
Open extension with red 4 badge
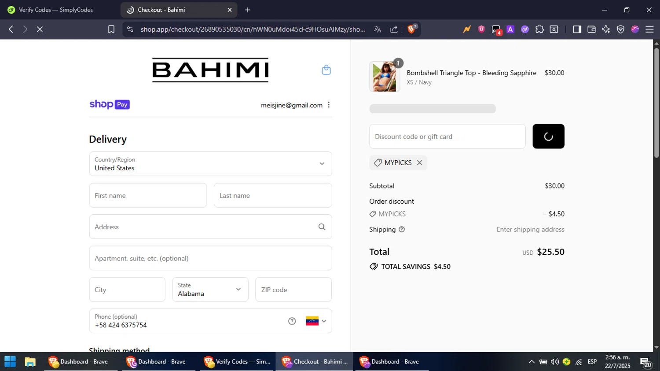coord(496,30)
